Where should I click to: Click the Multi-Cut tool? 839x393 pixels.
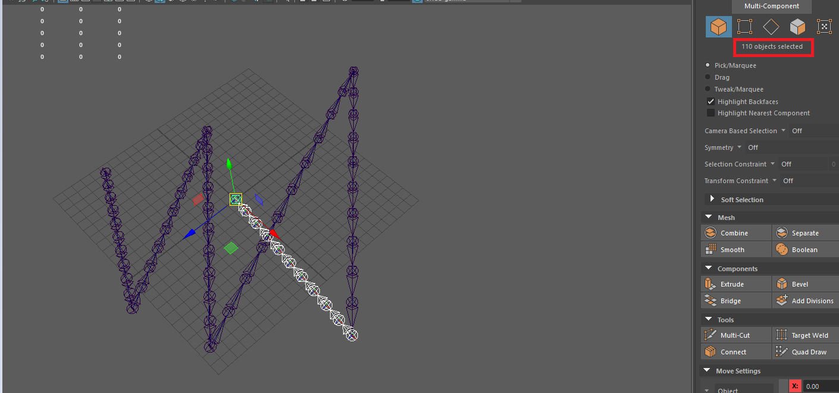736,335
